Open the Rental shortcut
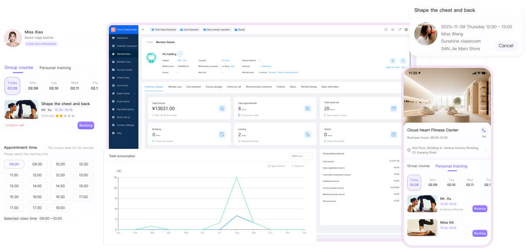Image resolution: width=527 pixels, height=248 pixels. 240,30
